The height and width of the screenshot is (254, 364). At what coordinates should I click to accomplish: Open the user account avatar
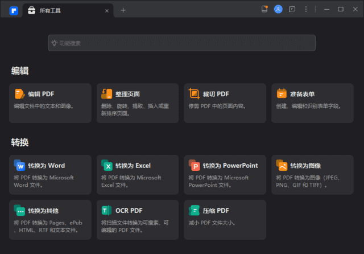tap(278, 9)
